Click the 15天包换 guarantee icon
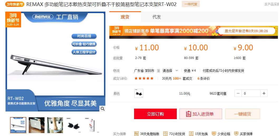The width and height of the screenshot is (279, 136). [191, 134]
